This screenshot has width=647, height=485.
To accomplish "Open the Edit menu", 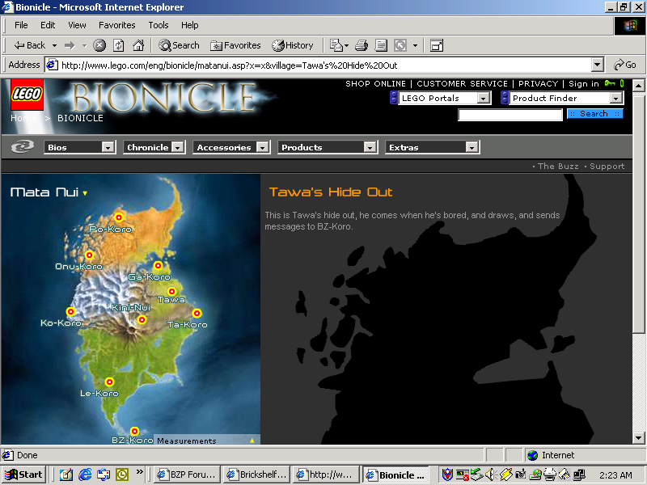I will point(48,25).
